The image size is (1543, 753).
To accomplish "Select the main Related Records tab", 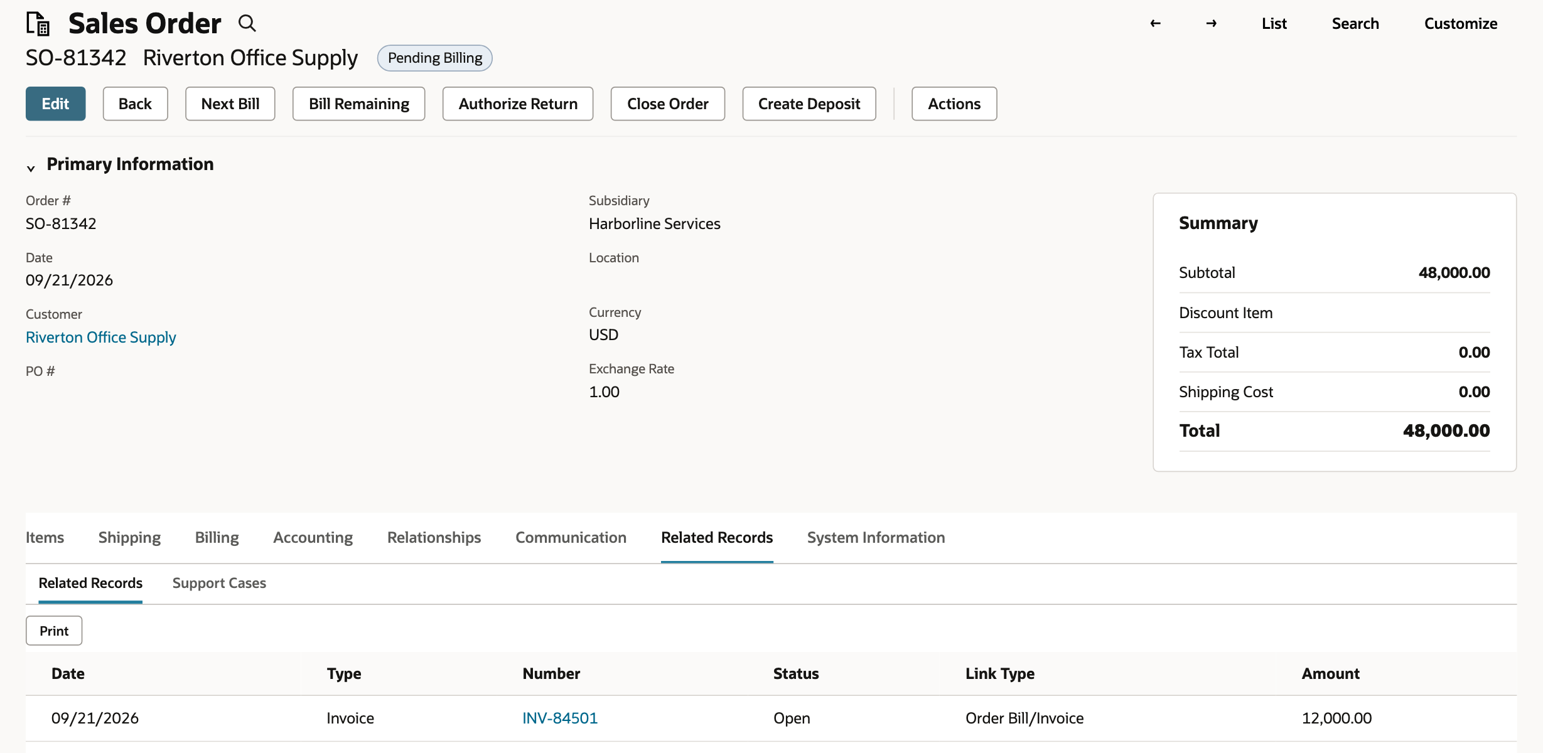I will pos(717,537).
